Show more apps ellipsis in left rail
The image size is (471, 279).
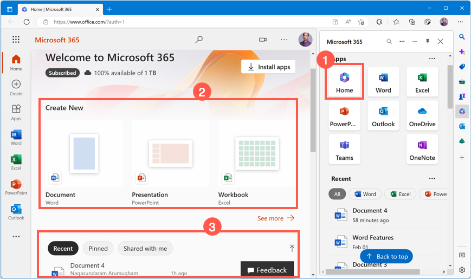click(16, 237)
